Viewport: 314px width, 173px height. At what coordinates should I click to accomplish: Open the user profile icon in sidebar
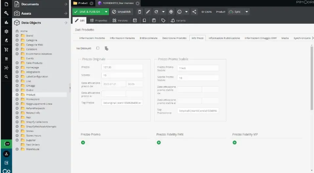coord(7,154)
